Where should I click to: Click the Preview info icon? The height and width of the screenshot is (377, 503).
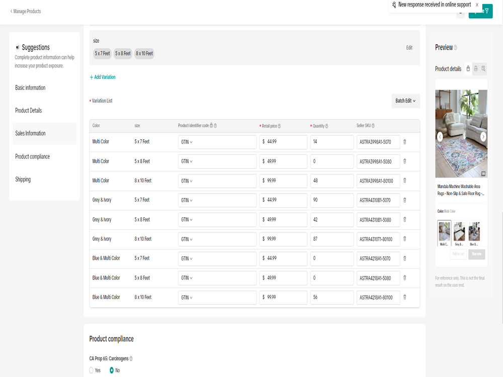coord(456,48)
